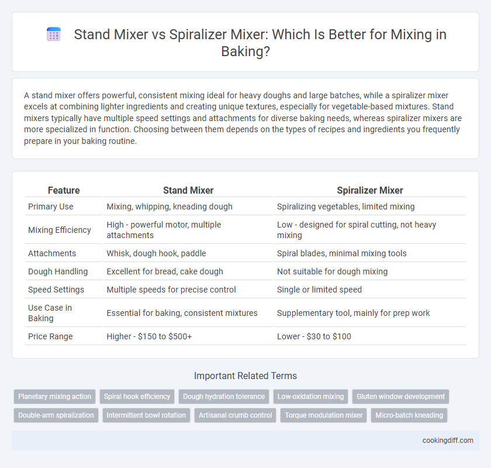491x468 pixels.
Task: Open the Dough hydration tolerance tag
Action: pyautogui.click(x=224, y=397)
